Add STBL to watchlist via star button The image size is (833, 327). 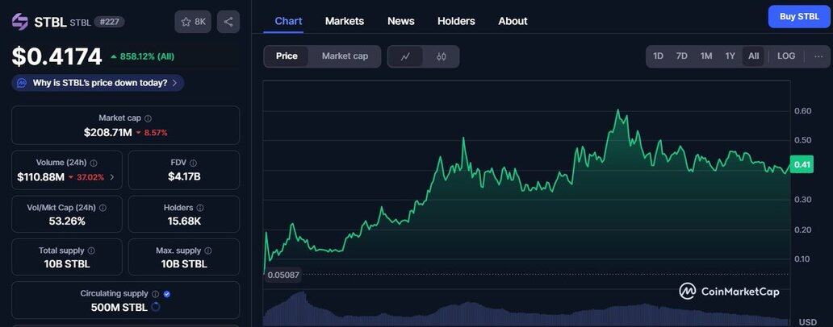(193, 22)
